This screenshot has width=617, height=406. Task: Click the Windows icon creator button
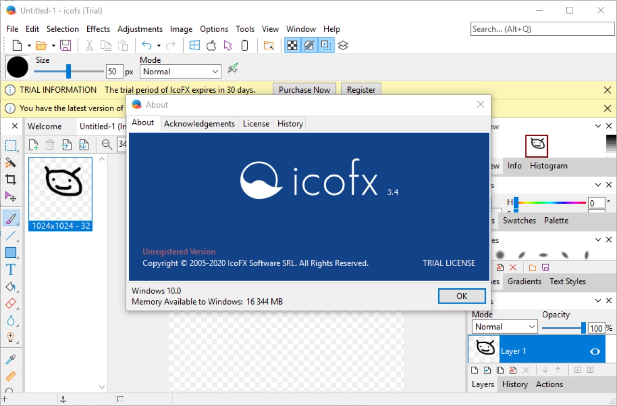pyautogui.click(x=195, y=45)
